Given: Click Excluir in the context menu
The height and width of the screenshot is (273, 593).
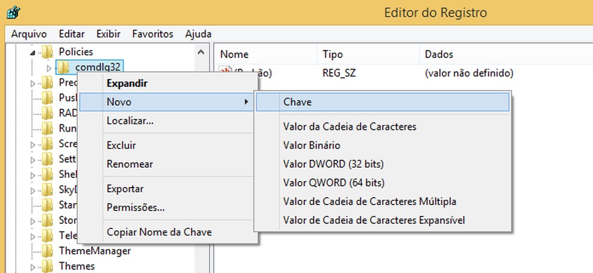Looking at the screenshot, I should coord(121,146).
